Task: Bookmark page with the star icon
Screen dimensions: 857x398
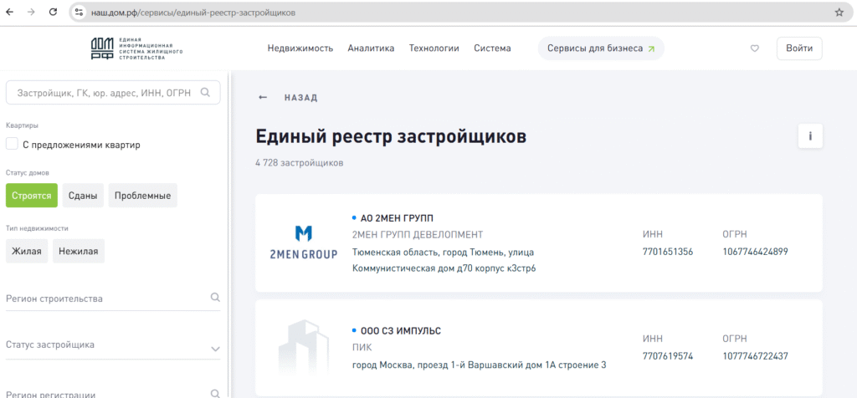Action: coord(839,13)
